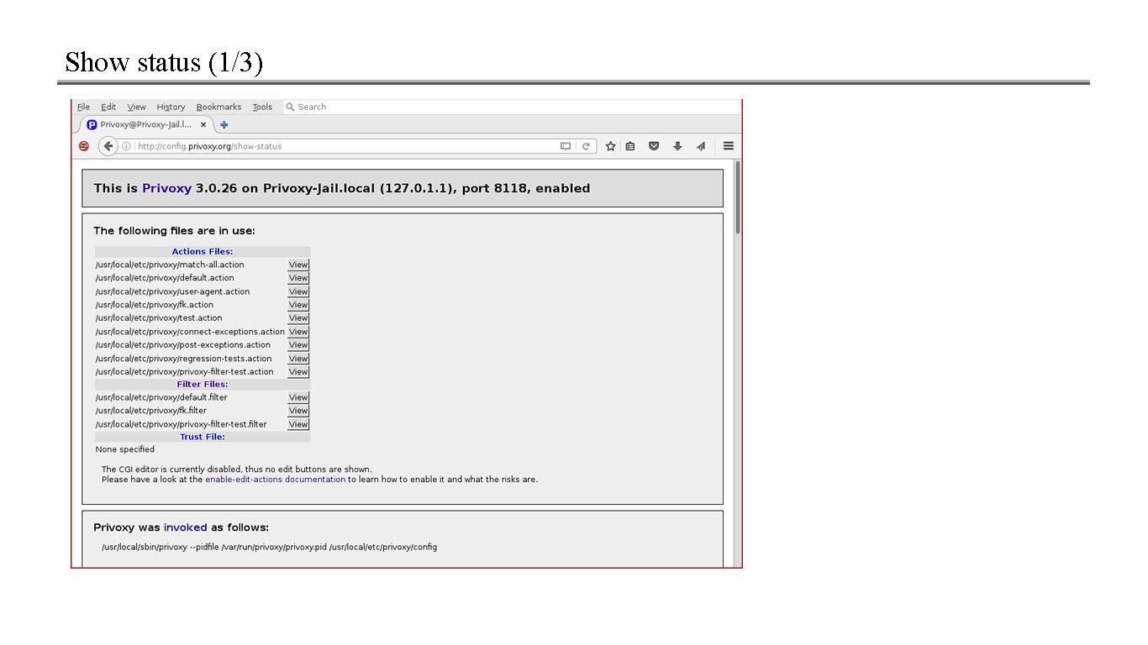1148x645 pixels.
Task: View test.action file
Action: [298, 318]
